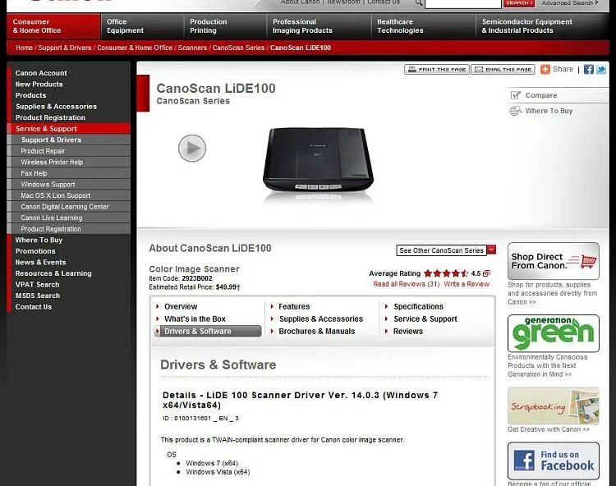Viewport: 616px width, 486px height.
Task: Click the Generation Green banner
Action: pyautogui.click(x=553, y=333)
